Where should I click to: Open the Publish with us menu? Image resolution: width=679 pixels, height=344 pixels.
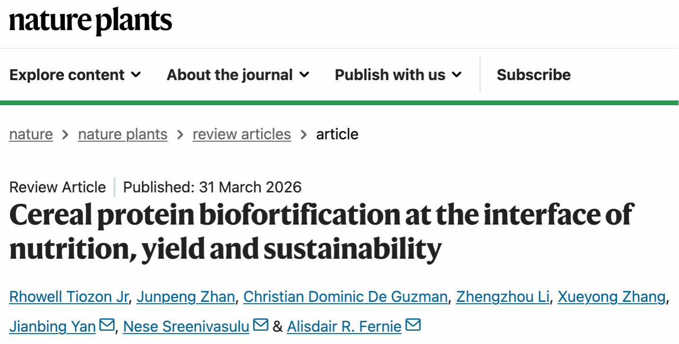(390, 75)
